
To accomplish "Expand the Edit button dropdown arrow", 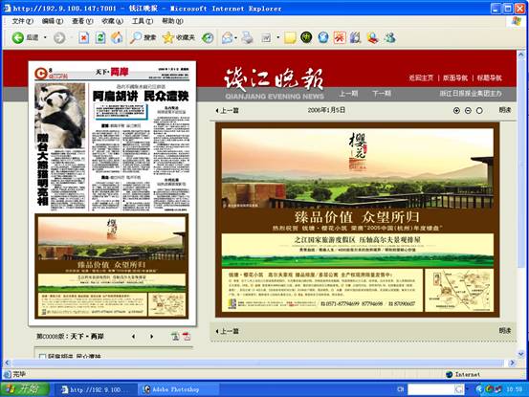I will (x=278, y=37).
